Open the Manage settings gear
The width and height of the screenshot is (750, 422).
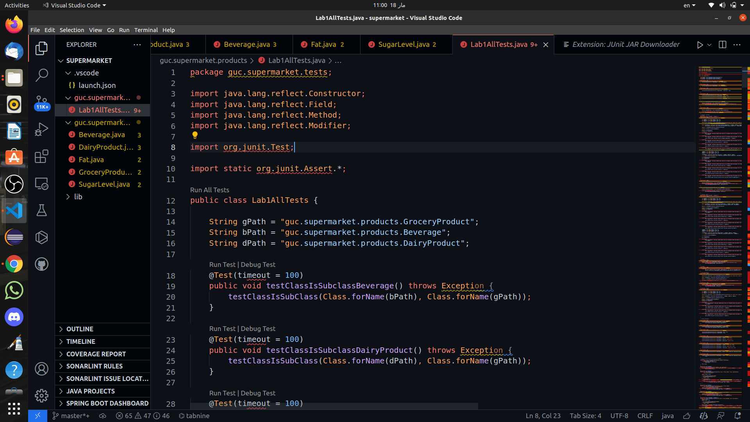coord(41,395)
